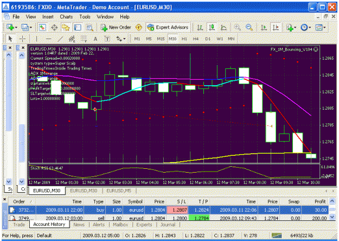Toggle the Terminal window icon
The image size is (339, 241).
point(78,28)
